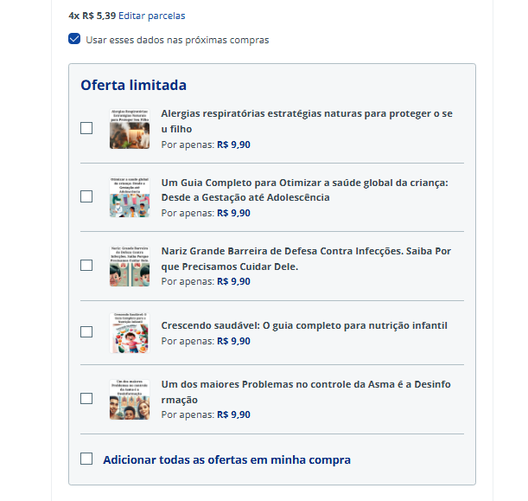528x501 pixels.
Task: Check the Alergias respiratórias offer checkbox
Action: click(86, 128)
